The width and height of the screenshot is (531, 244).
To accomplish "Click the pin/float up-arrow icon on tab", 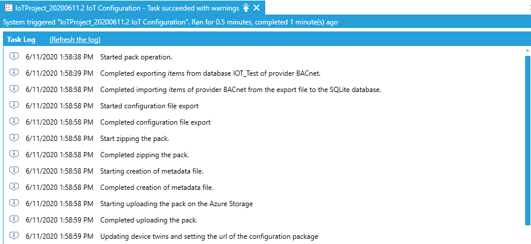I will click(246, 8).
